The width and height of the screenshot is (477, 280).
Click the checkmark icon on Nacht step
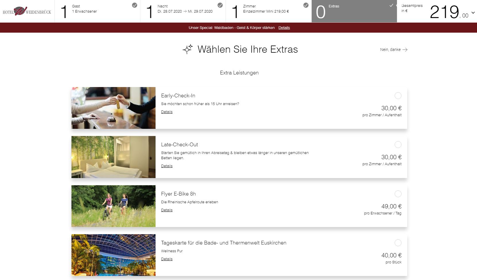coord(220,5)
